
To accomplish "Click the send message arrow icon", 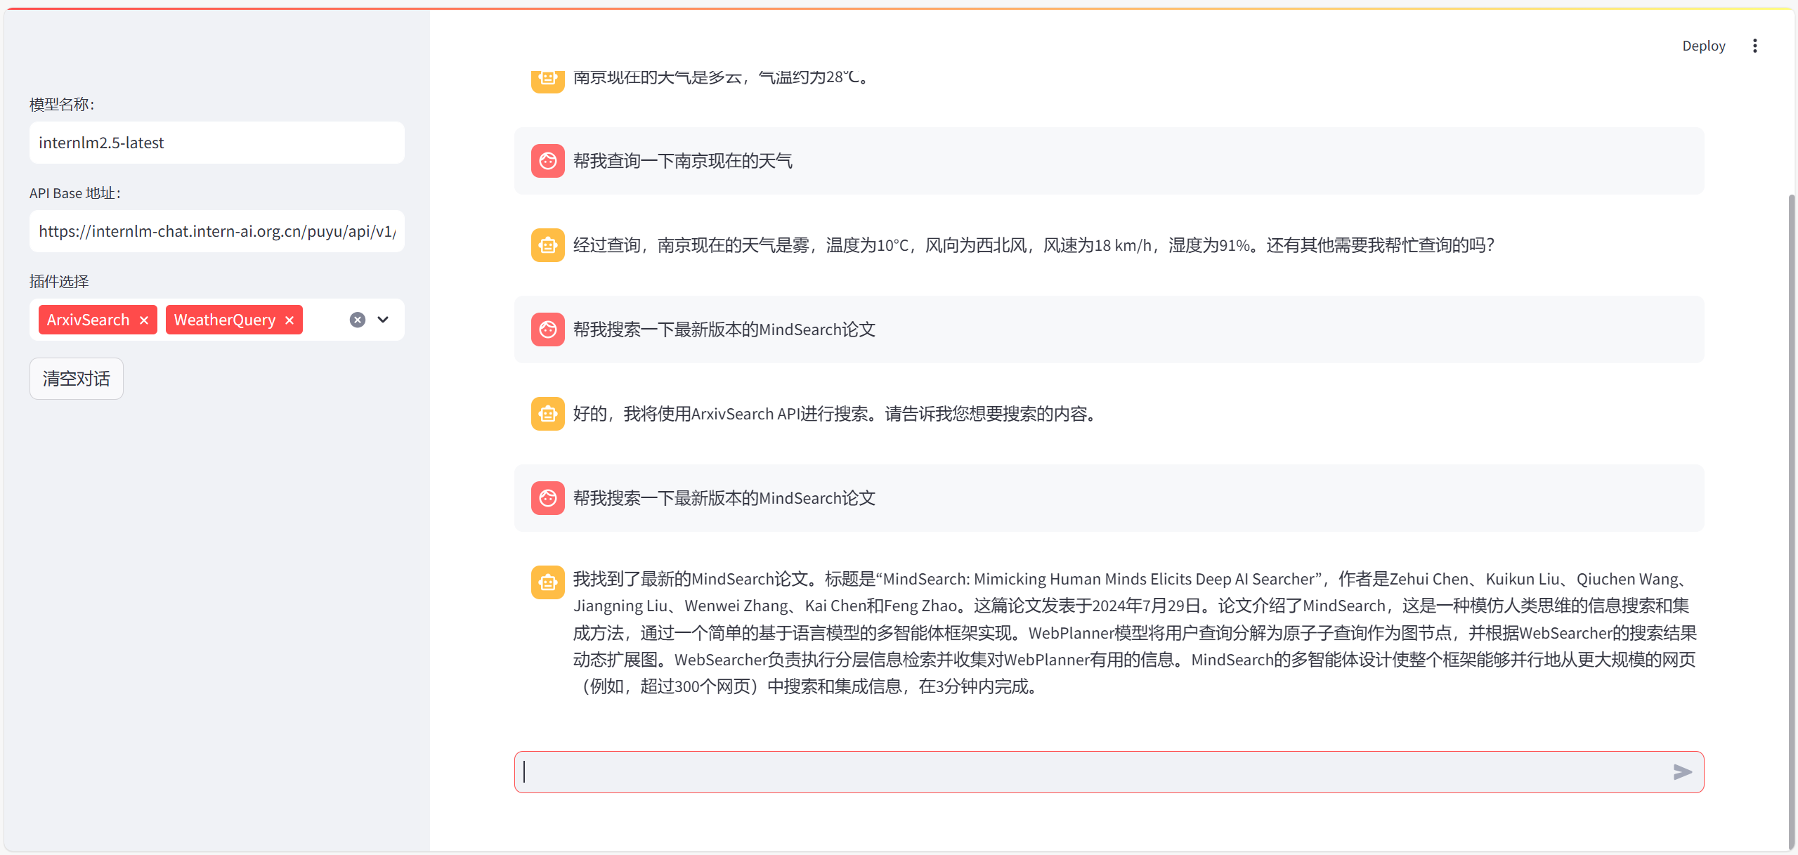I will point(1682,772).
